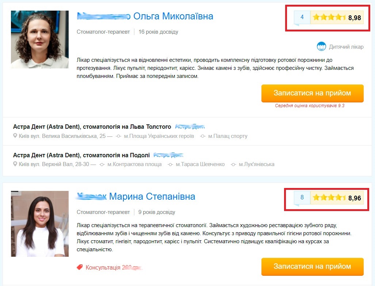Viewport: 375px width, 286px height.
Task: Click the location pin next to Велика Васильківська address
Action: click(x=15, y=136)
